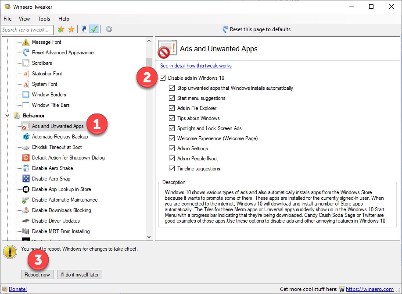
Task: Collapse the Behavior tree category
Action: [x=7, y=116]
